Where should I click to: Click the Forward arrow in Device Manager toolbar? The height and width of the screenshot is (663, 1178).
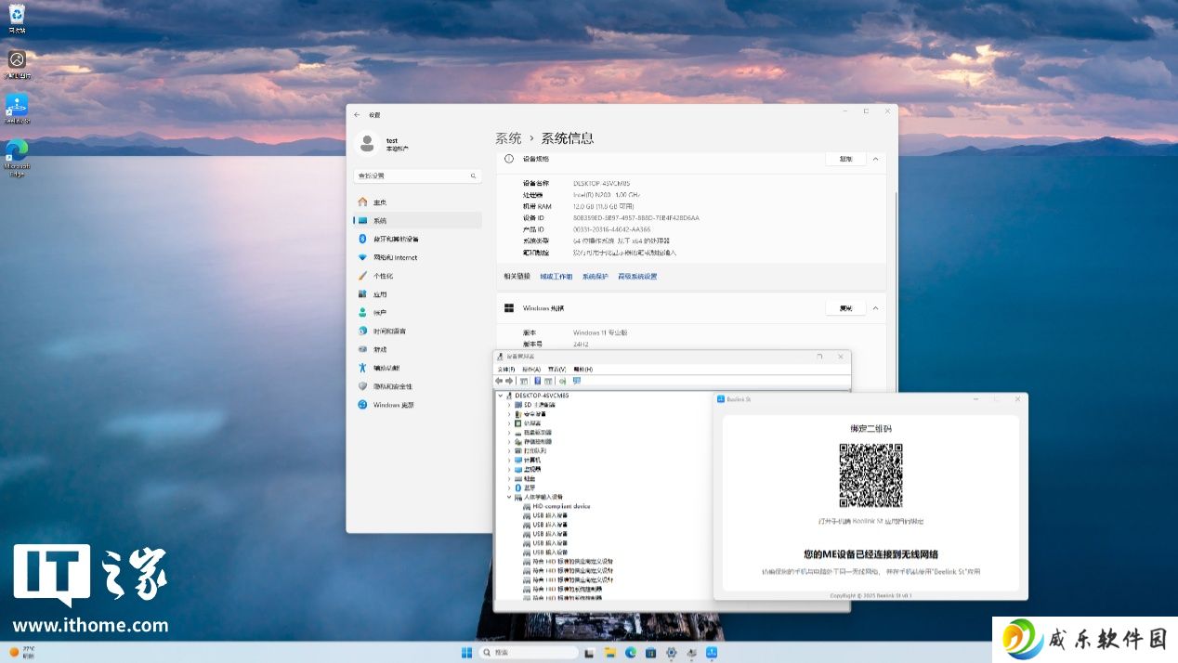pos(510,381)
